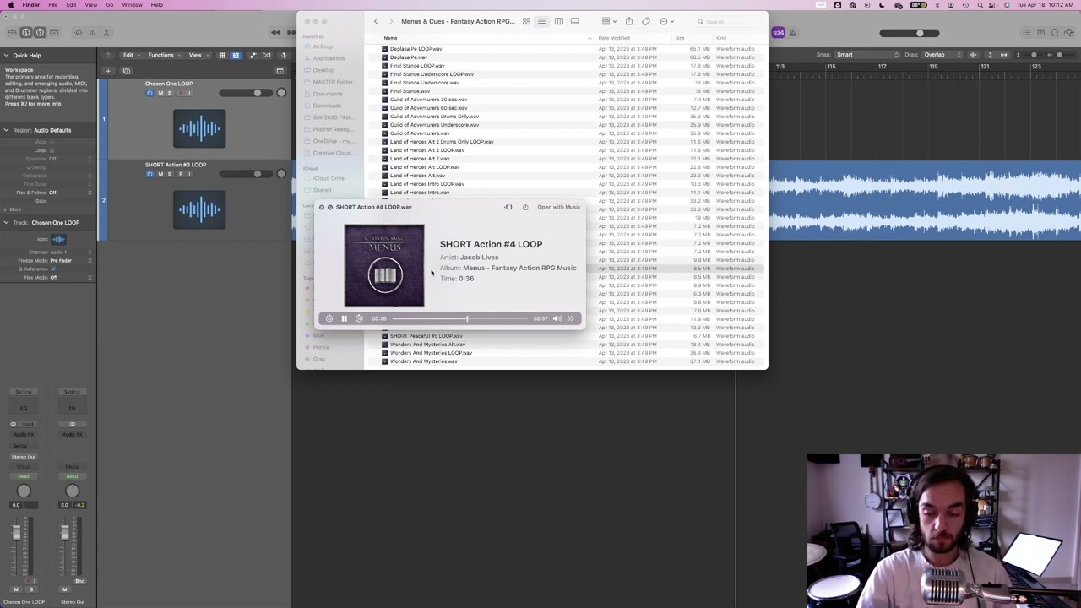1081x608 pixels.
Task: Click the Quick Look playback progress slider
Action: (460, 318)
